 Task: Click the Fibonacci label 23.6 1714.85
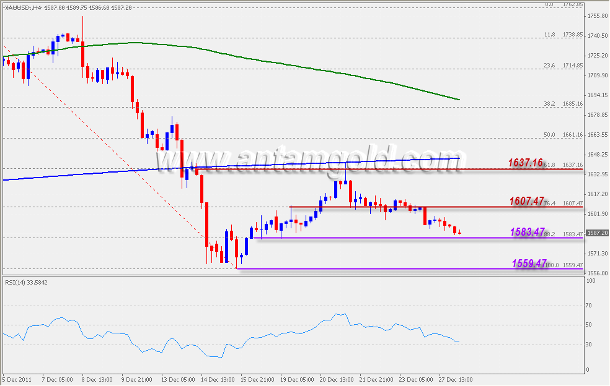pyautogui.click(x=564, y=66)
